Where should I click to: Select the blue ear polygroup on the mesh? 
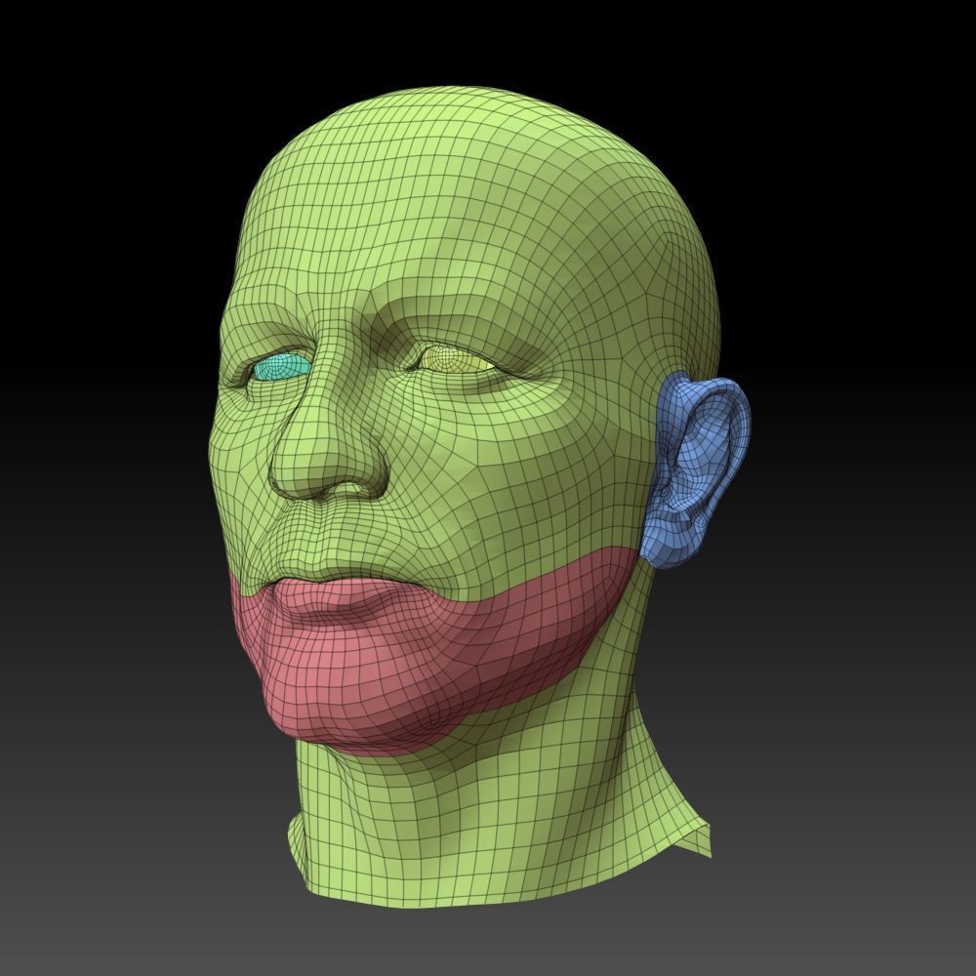tap(697, 470)
